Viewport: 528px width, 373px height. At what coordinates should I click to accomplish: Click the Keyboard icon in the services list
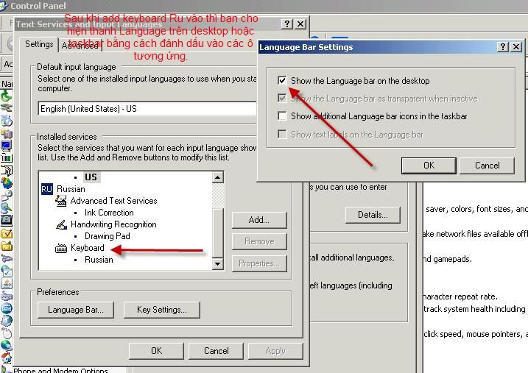coord(62,248)
